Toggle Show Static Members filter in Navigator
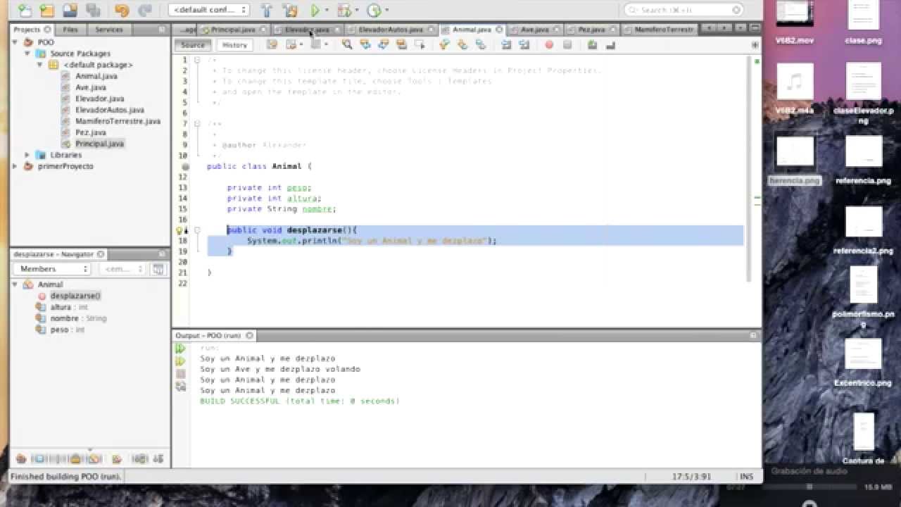This screenshot has width=901, height=507. [58, 459]
